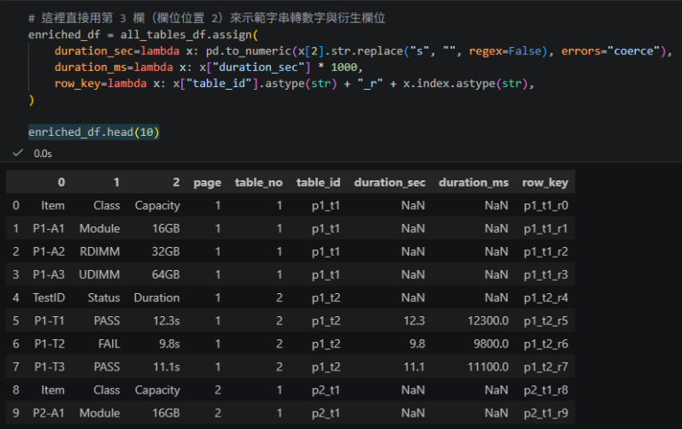Click the TestID cell
Image resolution: width=682 pixels, height=429 pixels.
[x=49, y=298]
